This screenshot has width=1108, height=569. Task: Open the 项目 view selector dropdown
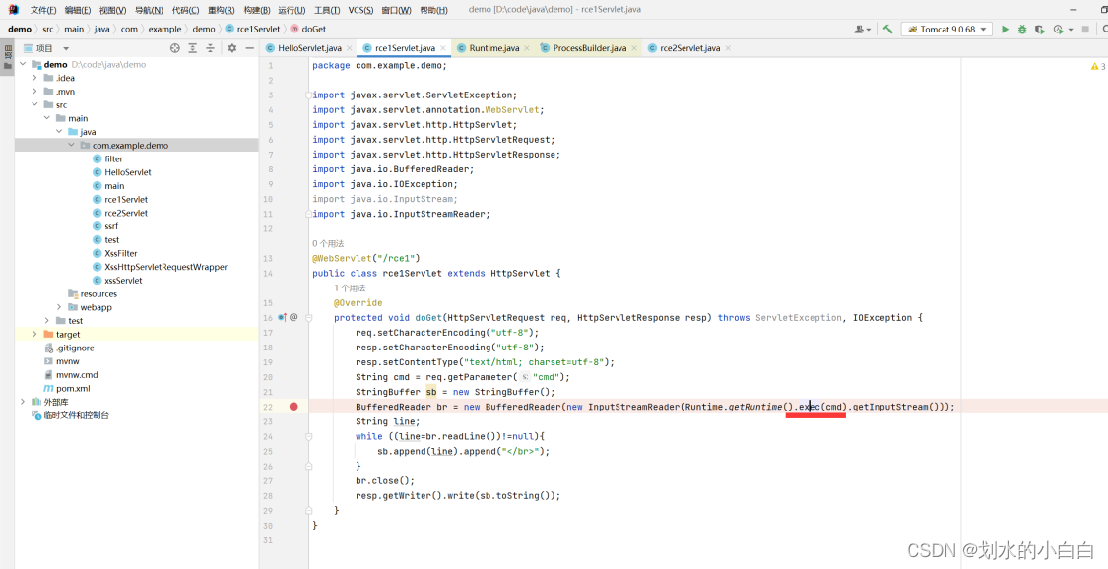coord(46,48)
